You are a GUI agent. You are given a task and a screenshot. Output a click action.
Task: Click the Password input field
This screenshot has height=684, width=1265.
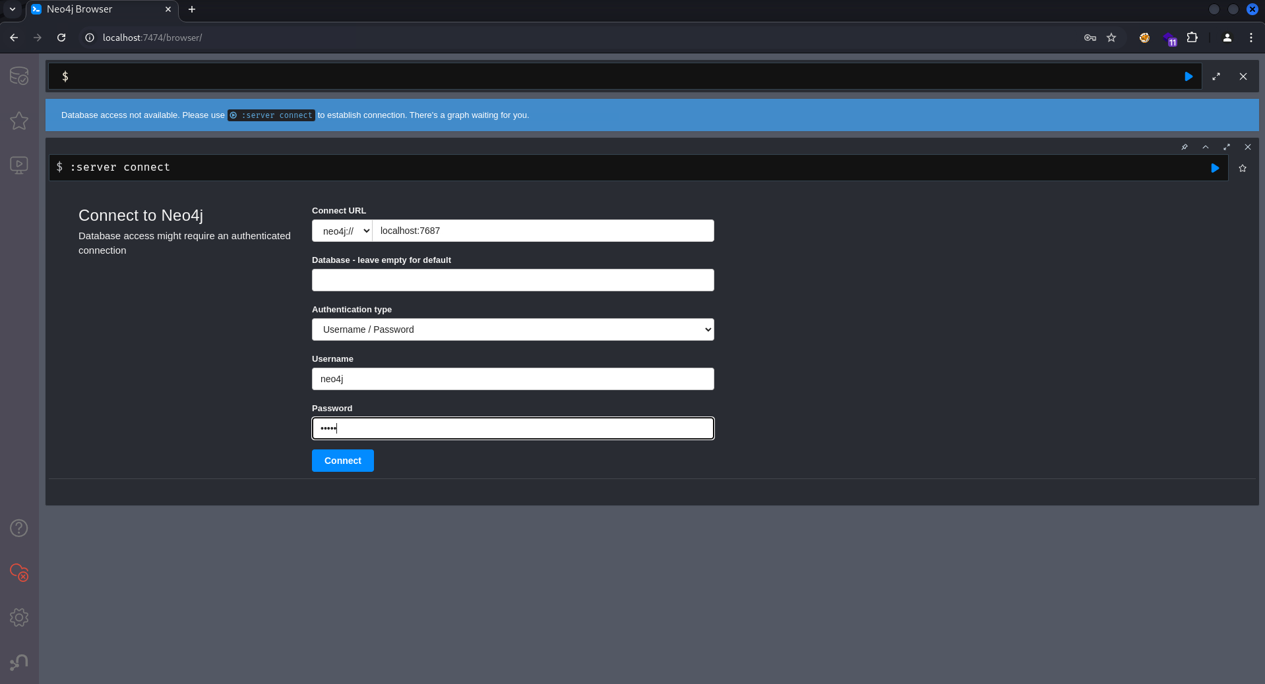[x=513, y=428]
